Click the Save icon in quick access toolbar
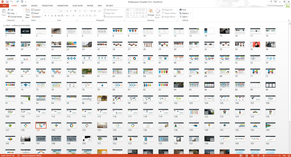The width and height of the screenshot is (291, 157). (7, 2)
